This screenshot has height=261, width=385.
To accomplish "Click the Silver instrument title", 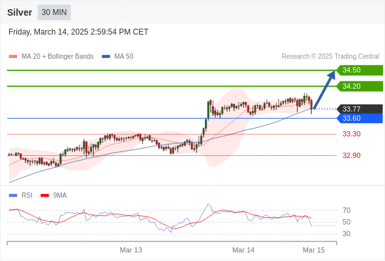I will (20, 12).
